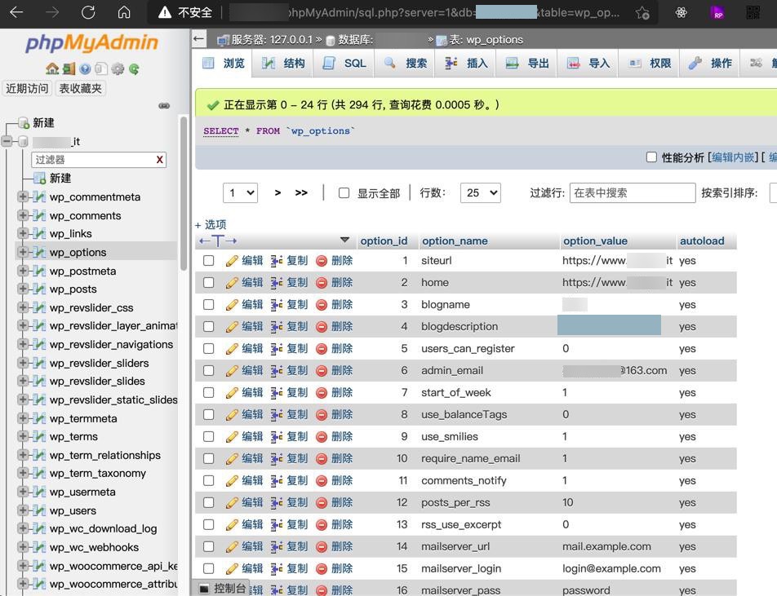Switch to the 权限 privileges tab
Image resolution: width=777 pixels, height=596 pixels.
coord(649,63)
